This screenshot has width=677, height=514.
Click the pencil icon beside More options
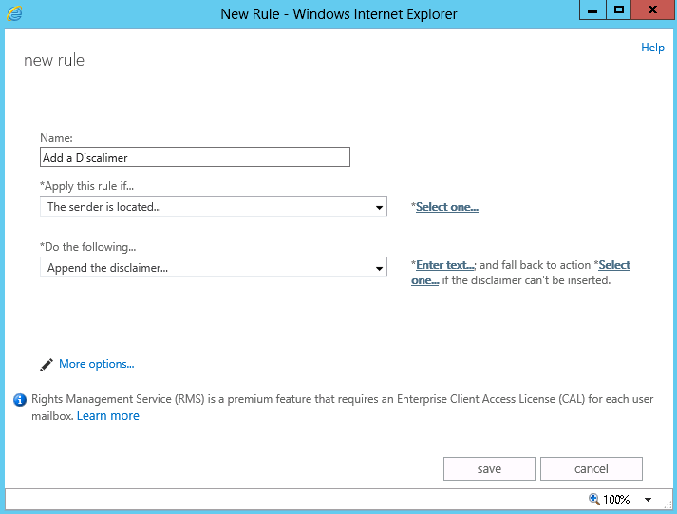point(47,365)
